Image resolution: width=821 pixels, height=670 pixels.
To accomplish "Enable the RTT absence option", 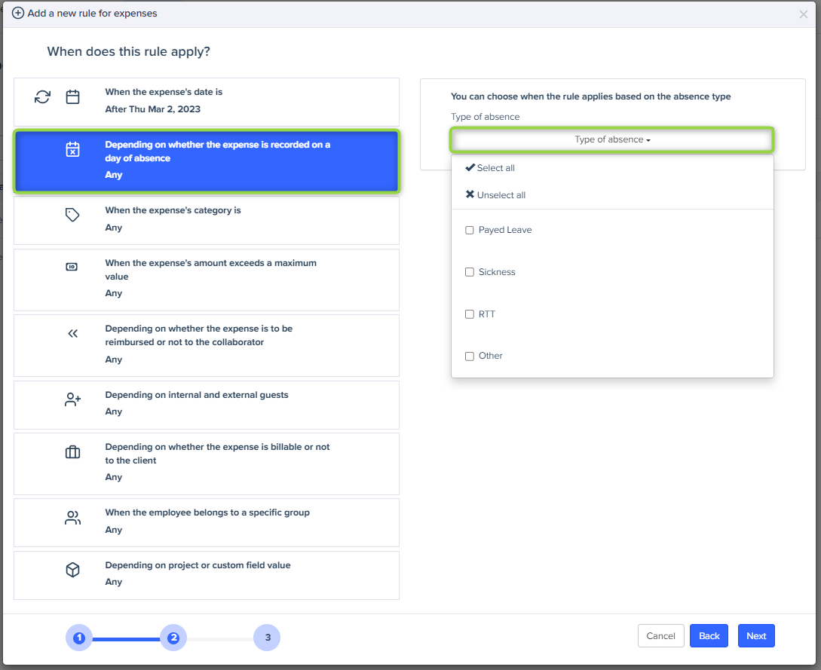I will (x=470, y=314).
